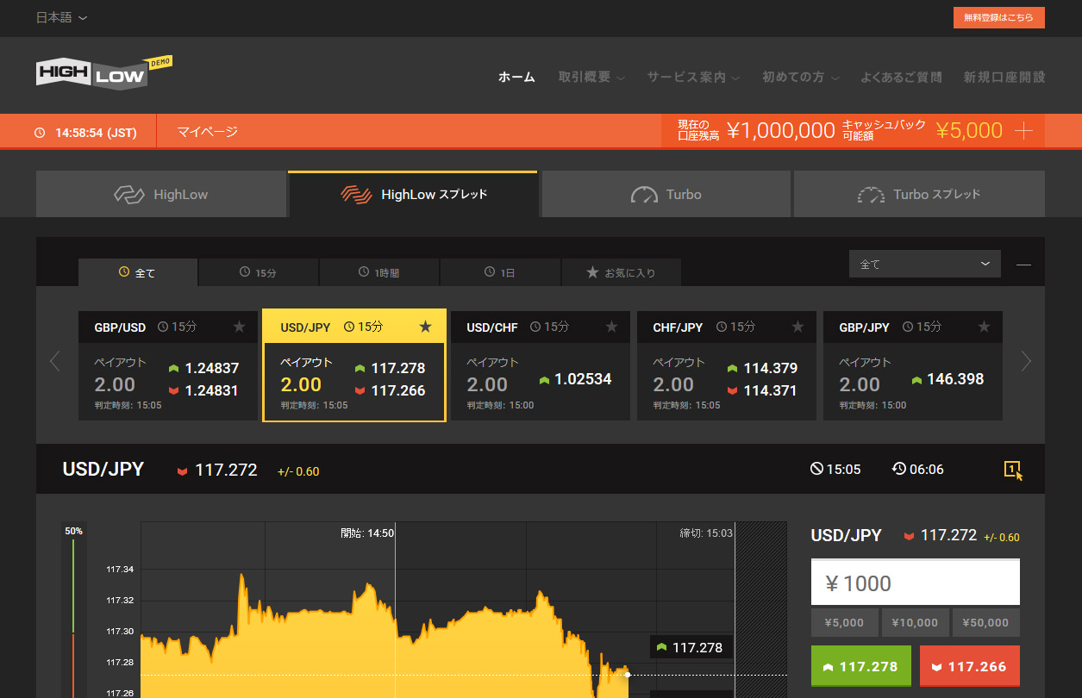Click the Turbo スプレッド gauge icon
1082x698 pixels.
click(871, 195)
